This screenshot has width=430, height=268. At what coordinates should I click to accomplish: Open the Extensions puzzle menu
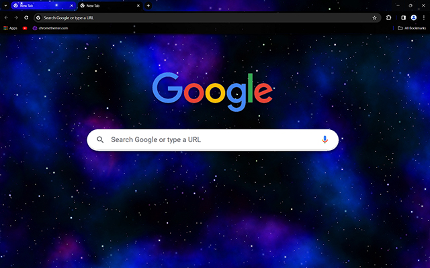[388, 18]
